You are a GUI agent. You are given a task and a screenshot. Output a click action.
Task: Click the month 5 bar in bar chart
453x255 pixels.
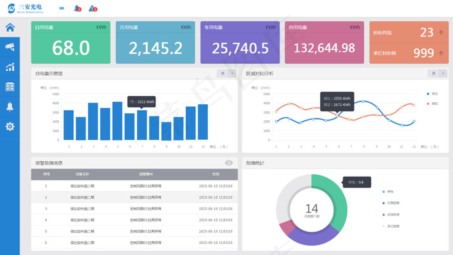[117, 121]
